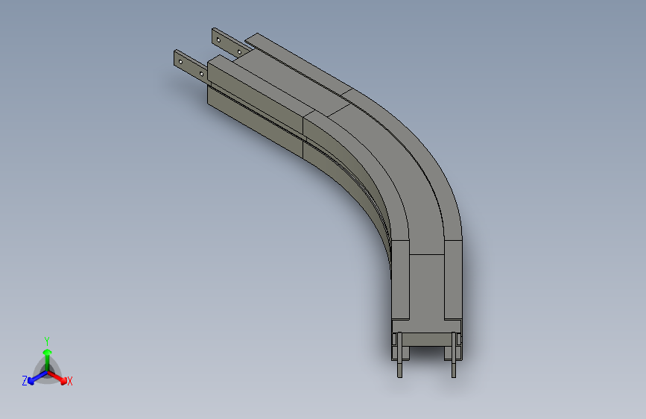Screen dimensions: 646x419
Task: Select the lower mounting tab with two holes
Action: (190, 66)
